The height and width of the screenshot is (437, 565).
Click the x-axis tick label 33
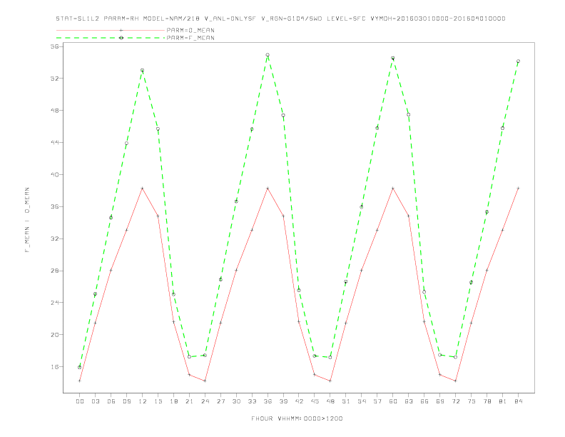[x=252, y=401]
